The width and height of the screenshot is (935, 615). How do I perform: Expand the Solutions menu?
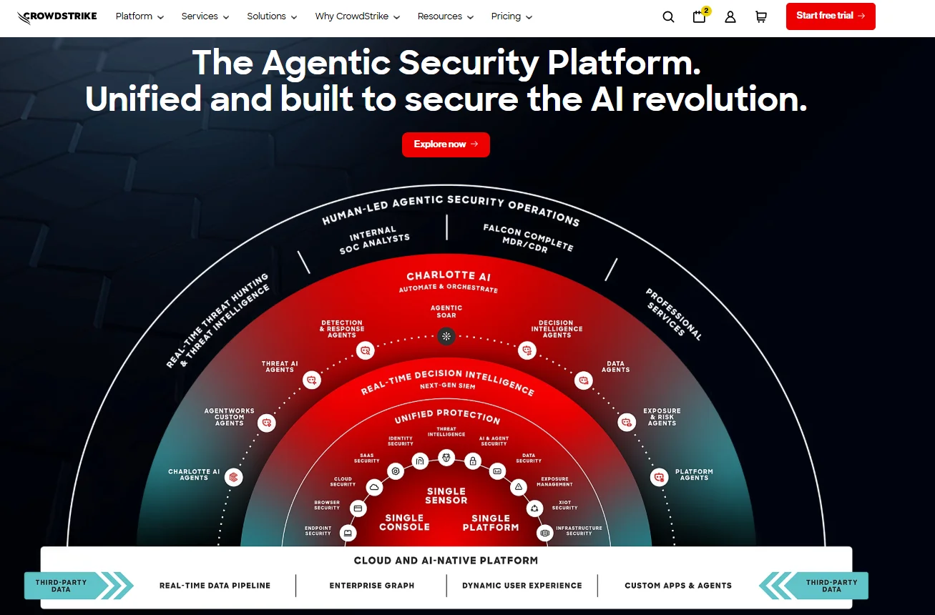click(273, 16)
